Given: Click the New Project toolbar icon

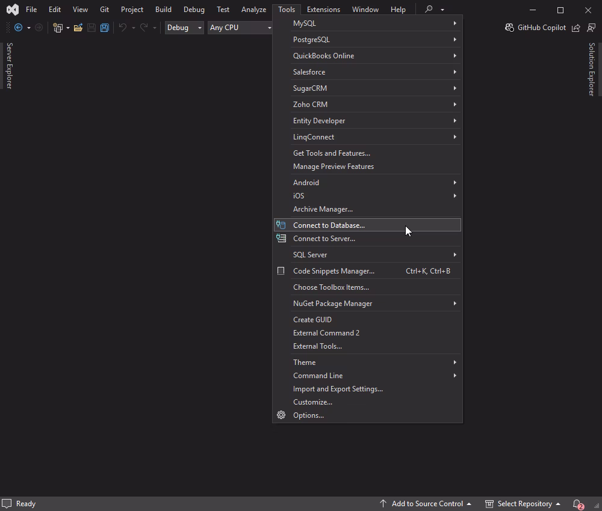Looking at the screenshot, I should click(x=58, y=28).
